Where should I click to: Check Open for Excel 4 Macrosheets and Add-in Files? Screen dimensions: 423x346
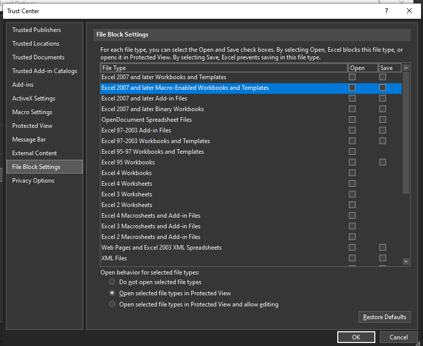[352, 216]
